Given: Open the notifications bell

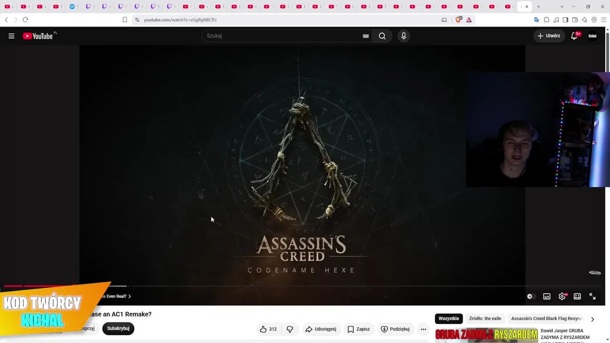Looking at the screenshot, I should coord(574,36).
